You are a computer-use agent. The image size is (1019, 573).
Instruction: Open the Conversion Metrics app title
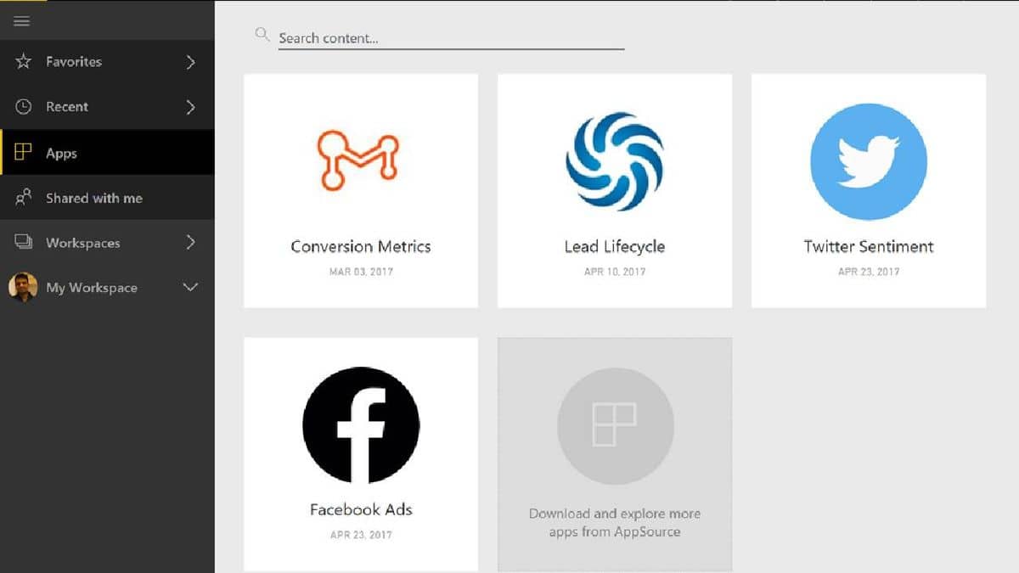[x=361, y=246]
